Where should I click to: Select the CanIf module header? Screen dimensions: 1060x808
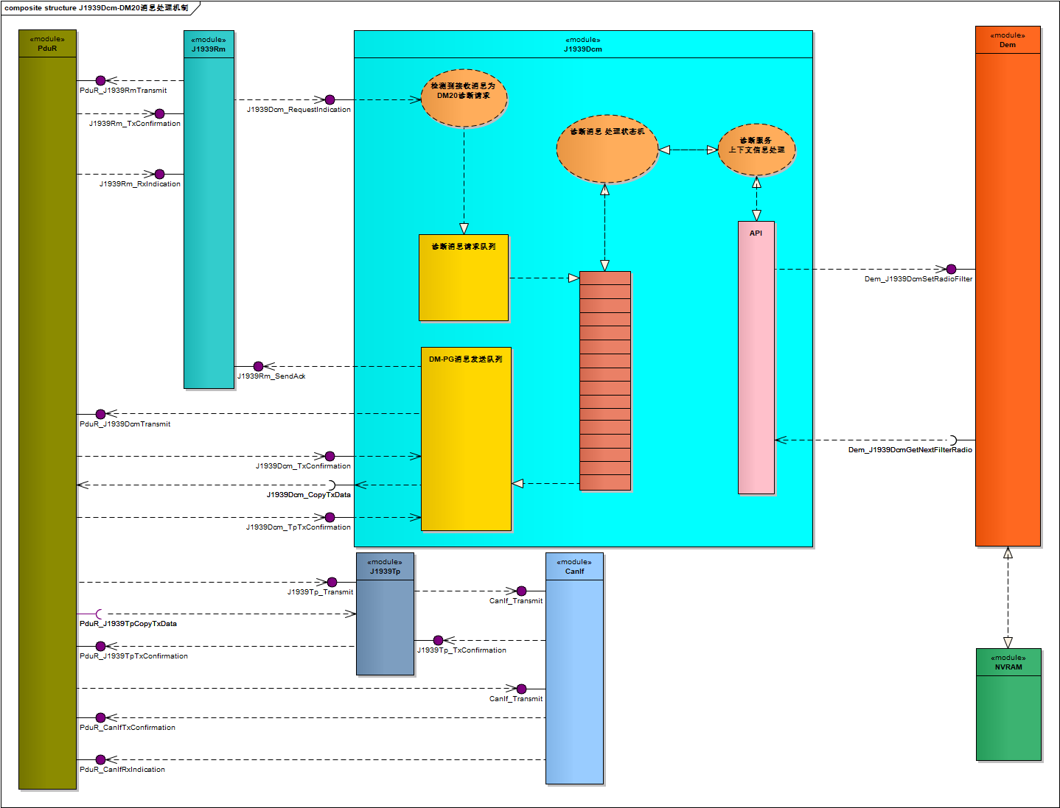click(x=574, y=566)
